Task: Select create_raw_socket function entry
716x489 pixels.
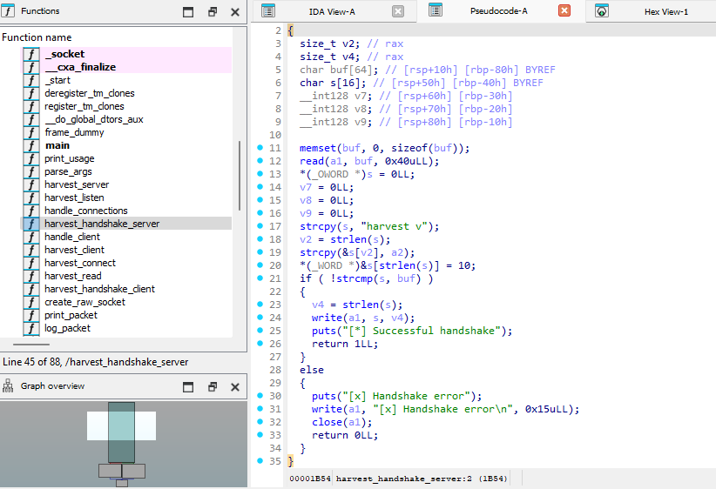Action: tap(84, 302)
